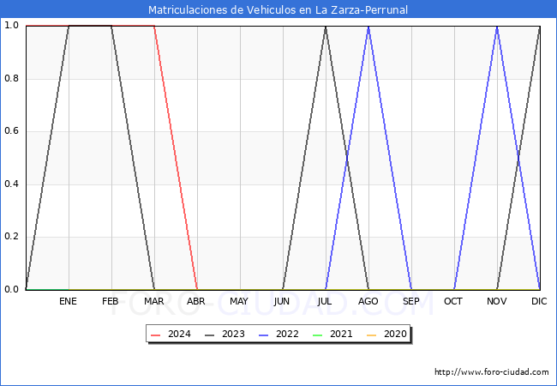Image resolution: width=557 pixels, height=386 pixels.
Task: Select the 2020 legend label
Action: point(395,335)
